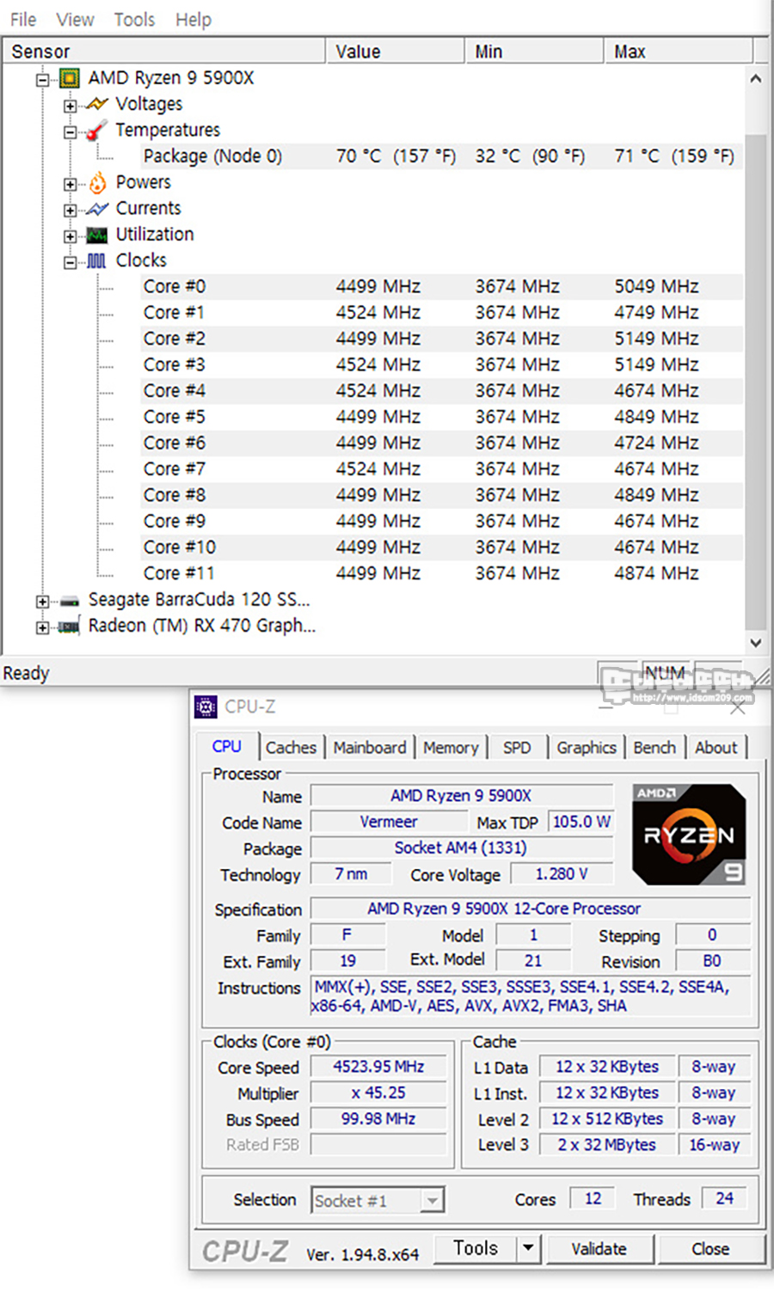Select the Core #11 clock row
This screenshot has height=1291, width=774.
442,573
